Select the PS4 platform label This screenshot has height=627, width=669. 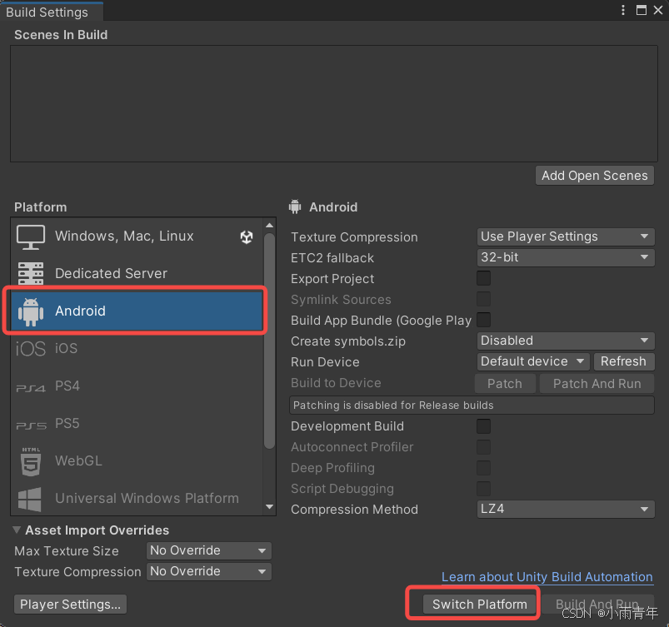(x=67, y=386)
